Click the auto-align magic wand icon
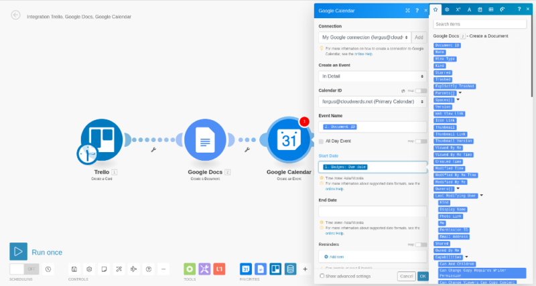 [118, 269]
